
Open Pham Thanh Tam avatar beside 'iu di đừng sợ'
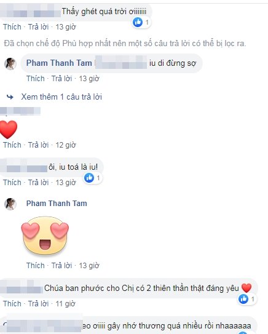click(x=10, y=63)
